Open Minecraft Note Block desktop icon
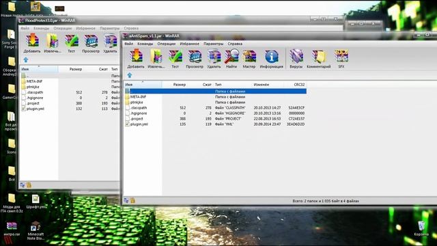 tap(36, 231)
